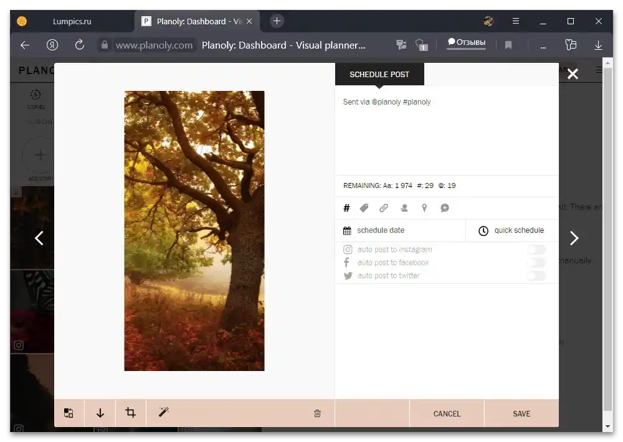
Task: Click the caption text area
Action: click(447, 131)
